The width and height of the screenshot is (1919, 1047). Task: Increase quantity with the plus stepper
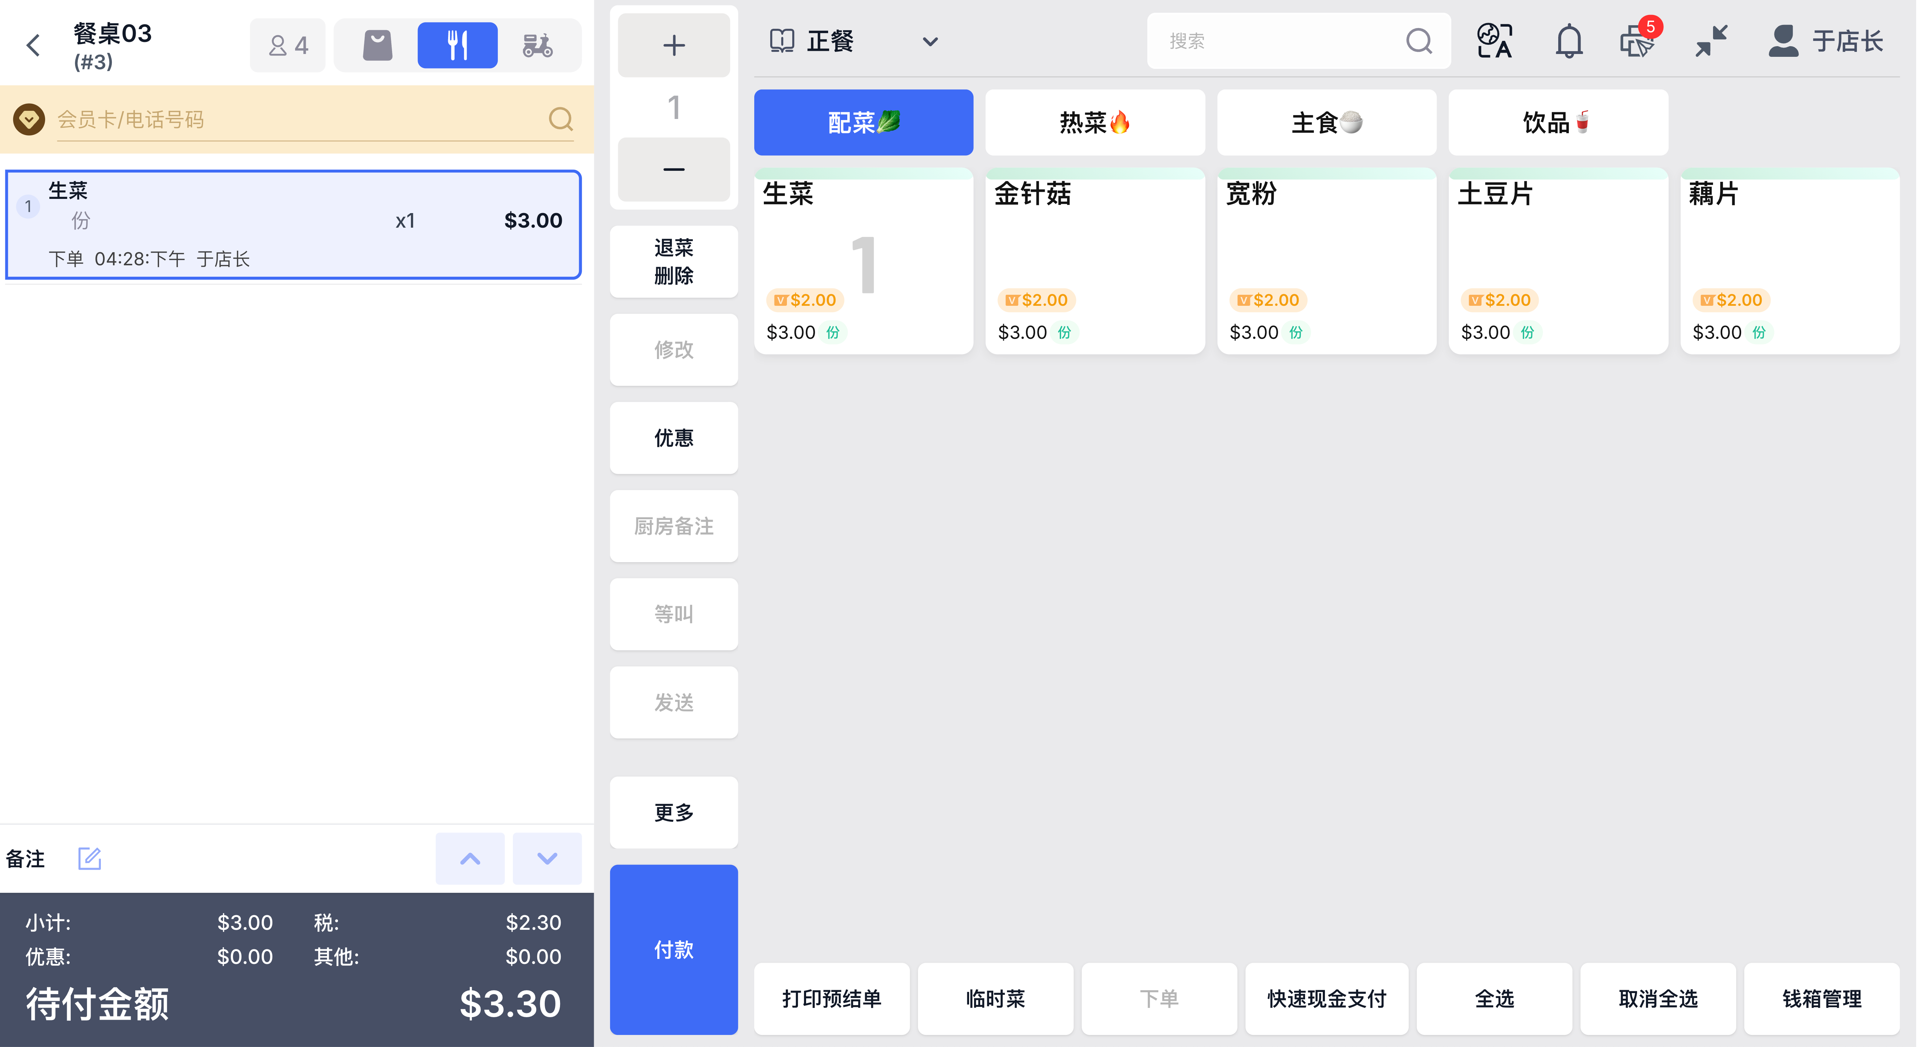click(673, 45)
